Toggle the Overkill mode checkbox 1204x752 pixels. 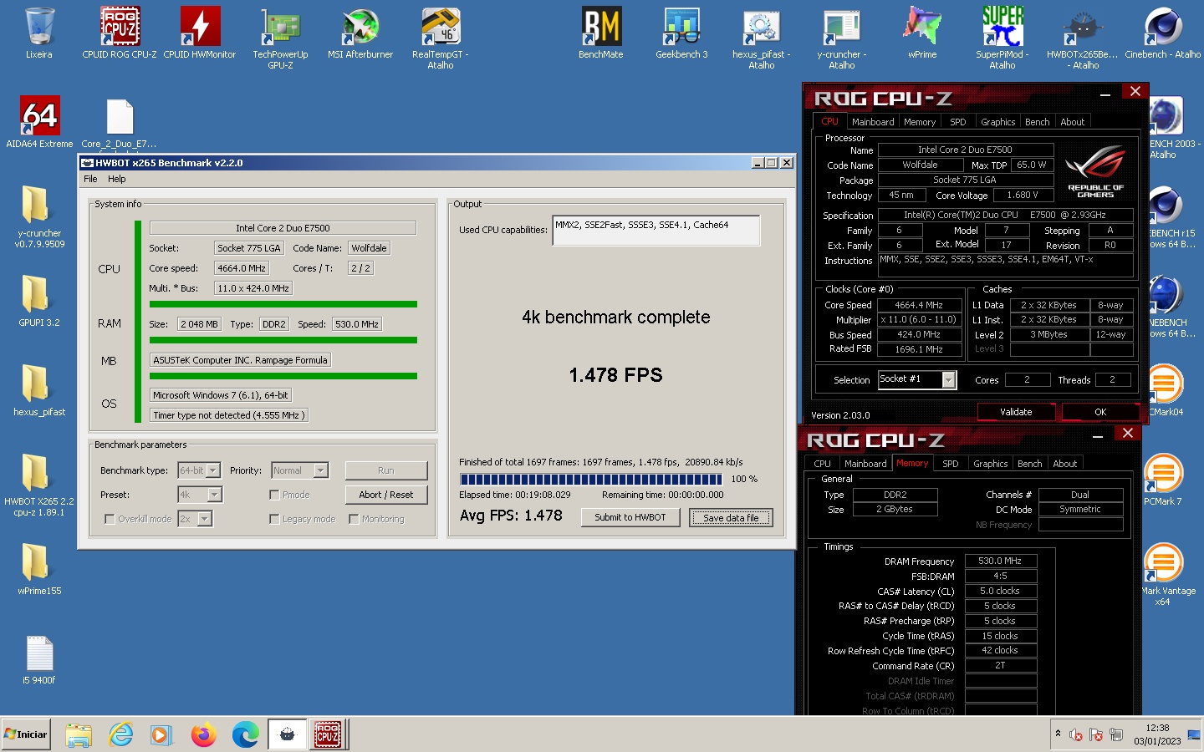click(x=110, y=519)
